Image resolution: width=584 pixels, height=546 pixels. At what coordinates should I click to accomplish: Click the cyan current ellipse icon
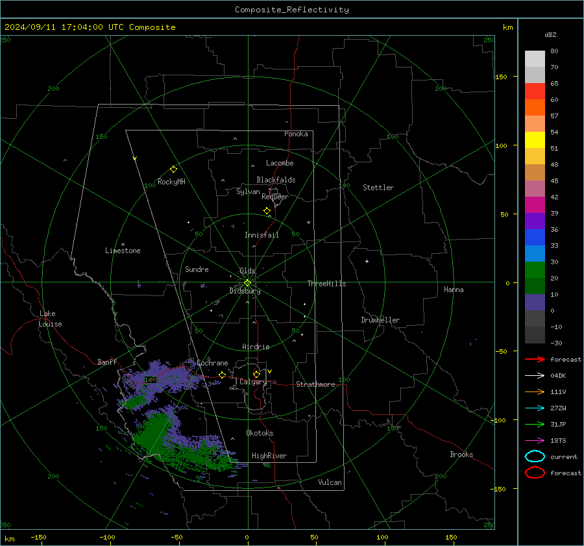pos(535,456)
